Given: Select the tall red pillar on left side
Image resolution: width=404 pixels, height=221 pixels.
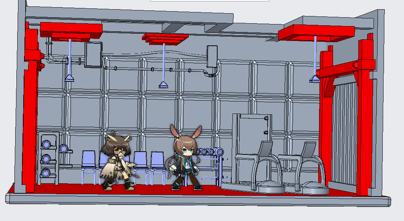Looking at the screenshot, I should [x=30, y=111].
